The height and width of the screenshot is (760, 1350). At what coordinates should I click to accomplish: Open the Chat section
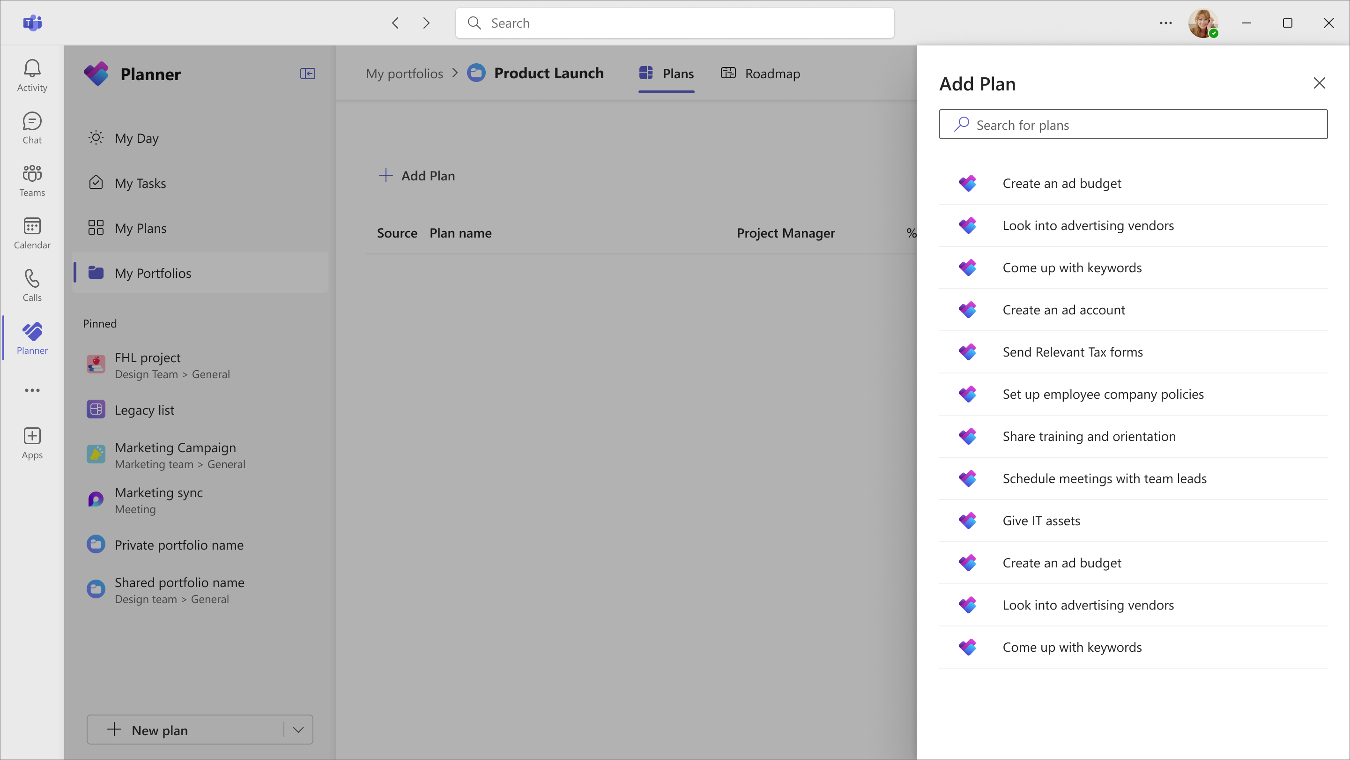tap(32, 127)
